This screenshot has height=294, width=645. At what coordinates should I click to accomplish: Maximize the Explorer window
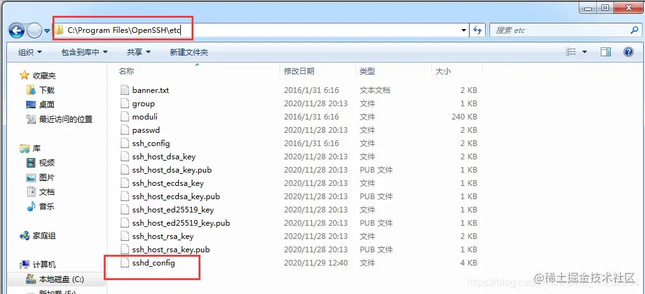(x=605, y=6)
